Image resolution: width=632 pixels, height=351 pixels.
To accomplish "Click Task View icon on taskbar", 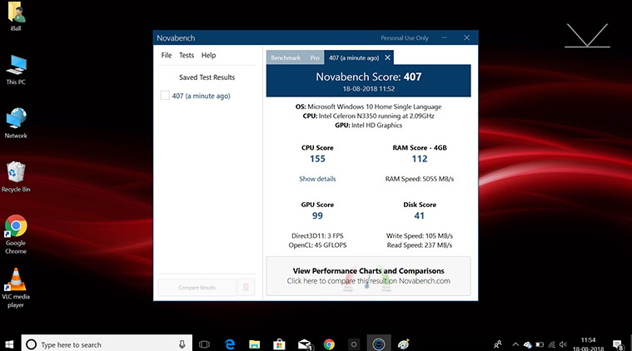I will [205, 344].
